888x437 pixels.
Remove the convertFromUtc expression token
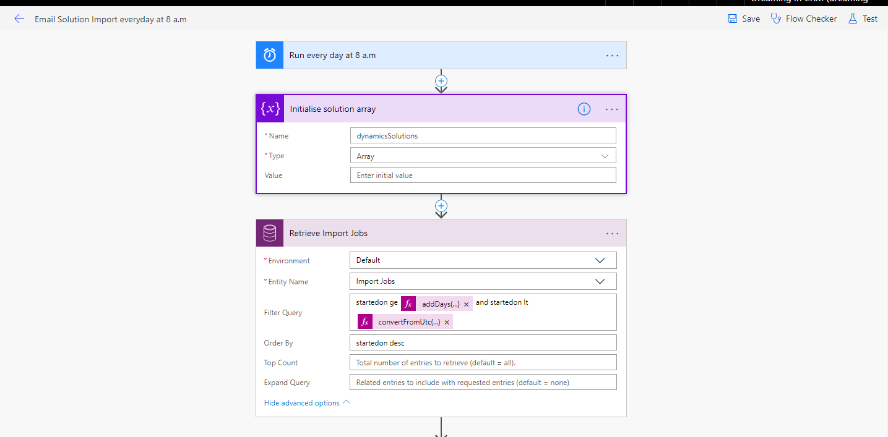(447, 322)
